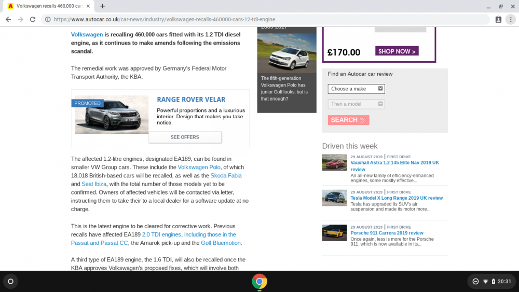Click the Tesla Model X thumbnail image

coord(334,198)
